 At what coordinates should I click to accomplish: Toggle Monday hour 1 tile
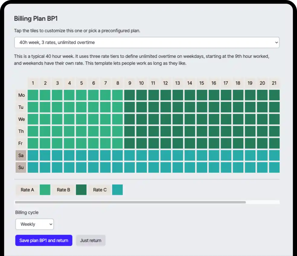tap(33, 95)
